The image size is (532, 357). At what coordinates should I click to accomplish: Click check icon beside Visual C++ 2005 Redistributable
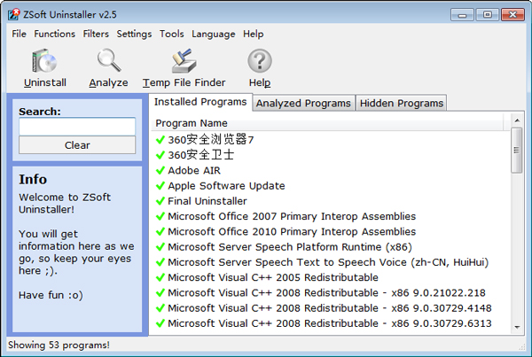(x=160, y=277)
